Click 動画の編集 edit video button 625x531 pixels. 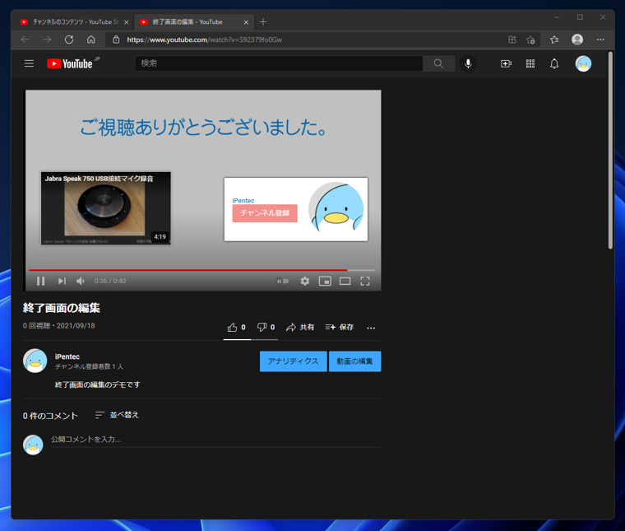[354, 361]
